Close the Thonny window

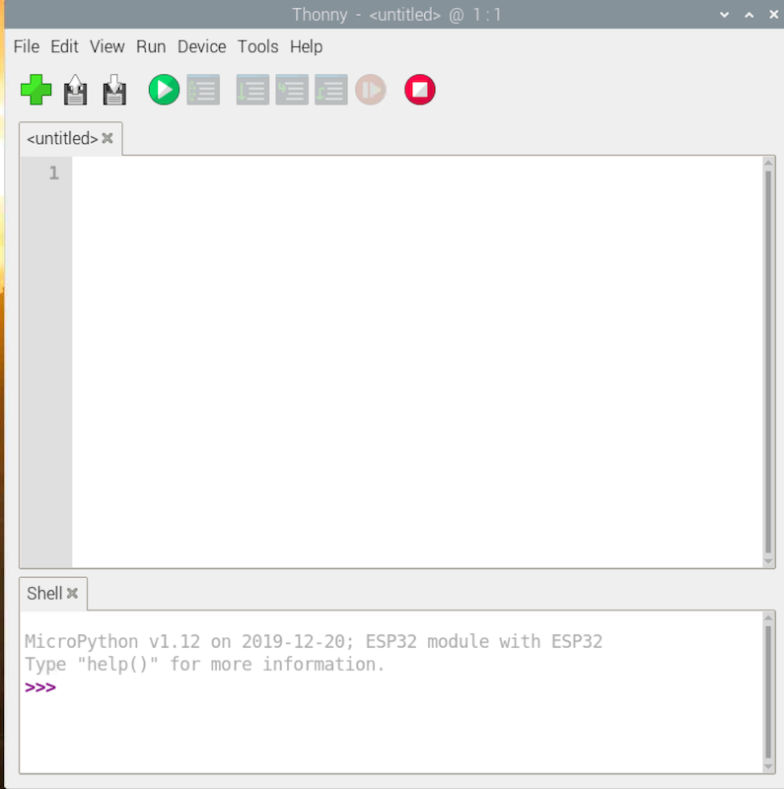coord(774,15)
